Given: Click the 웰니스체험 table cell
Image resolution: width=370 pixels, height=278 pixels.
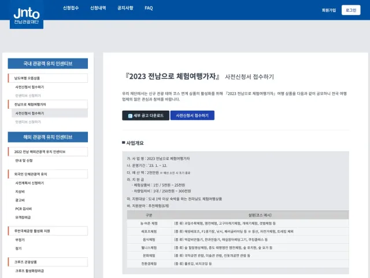Looking at the screenshot, I should (x=149, y=248).
